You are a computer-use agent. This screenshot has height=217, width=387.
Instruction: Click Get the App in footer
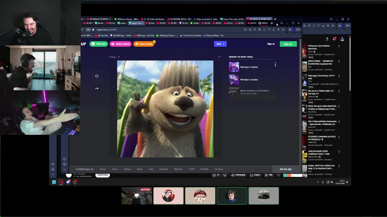285,169
